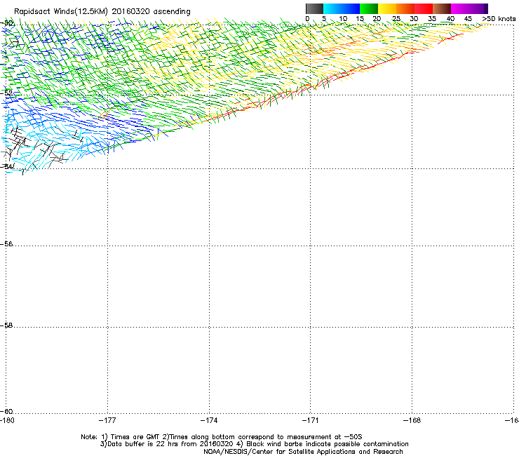Click the yellow 20-25 knots legend swatch
The width and height of the screenshot is (519, 456).
pyautogui.click(x=387, y=8)
